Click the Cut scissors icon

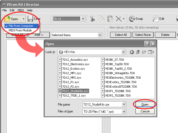pyautogui.click(x=92, y=19)
